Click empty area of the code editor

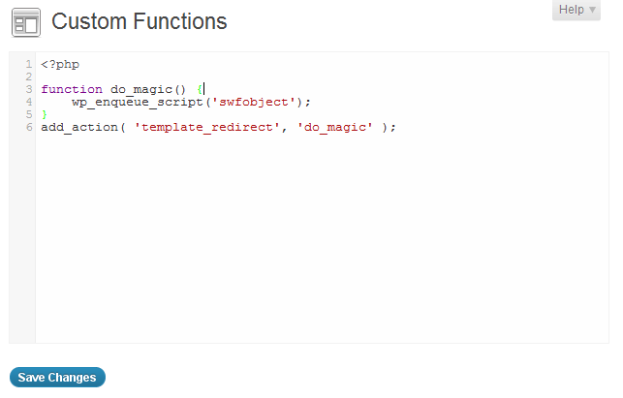click(x=322, y=238)
